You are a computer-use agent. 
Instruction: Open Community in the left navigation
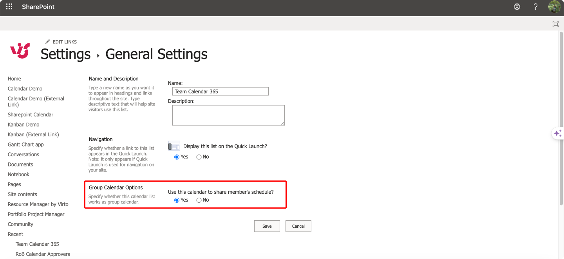[20, 224]
